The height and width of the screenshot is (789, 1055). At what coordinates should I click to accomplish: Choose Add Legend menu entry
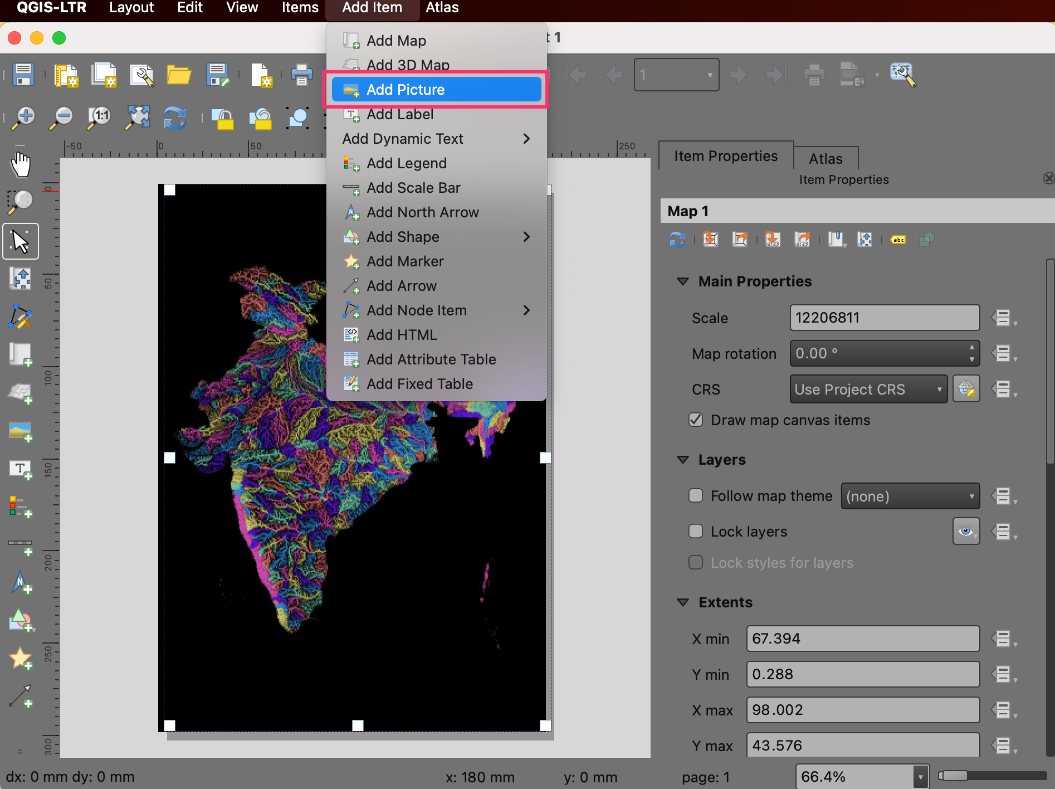(407, 163)
